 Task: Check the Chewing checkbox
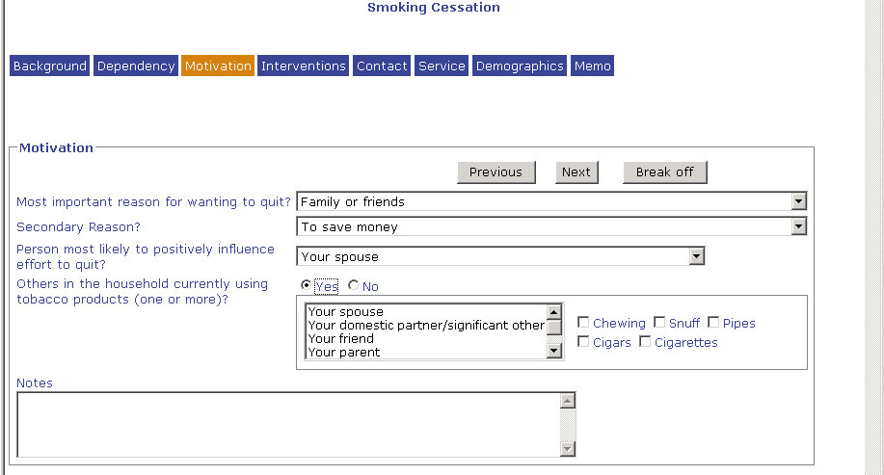pos(584,323)
